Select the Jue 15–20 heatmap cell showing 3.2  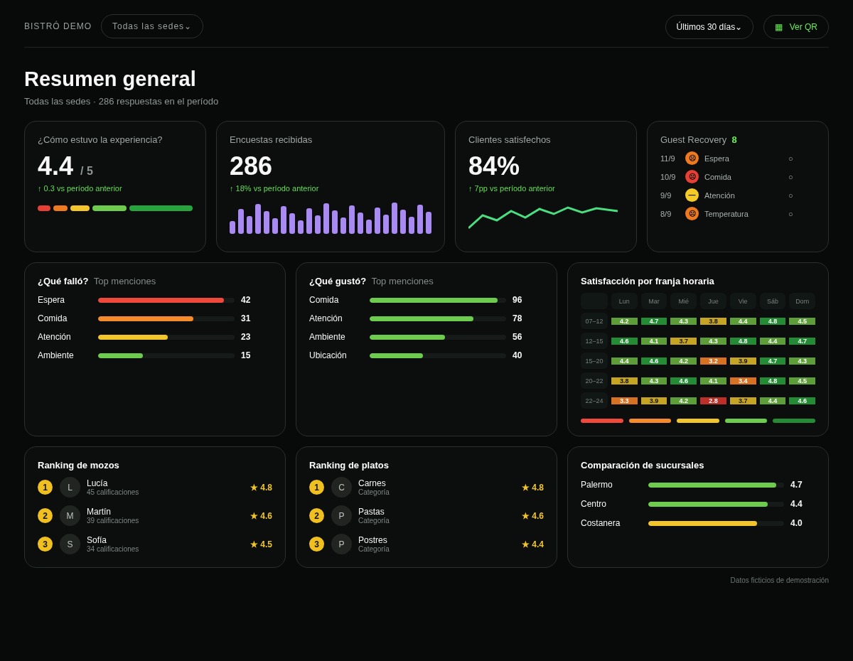pyautogui.click(x=713, y=361)
